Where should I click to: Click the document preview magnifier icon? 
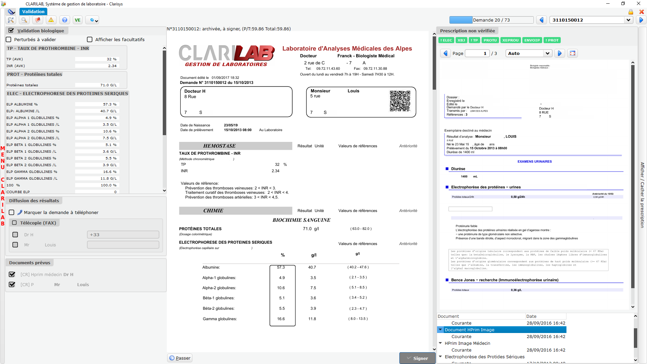point(24,20)
